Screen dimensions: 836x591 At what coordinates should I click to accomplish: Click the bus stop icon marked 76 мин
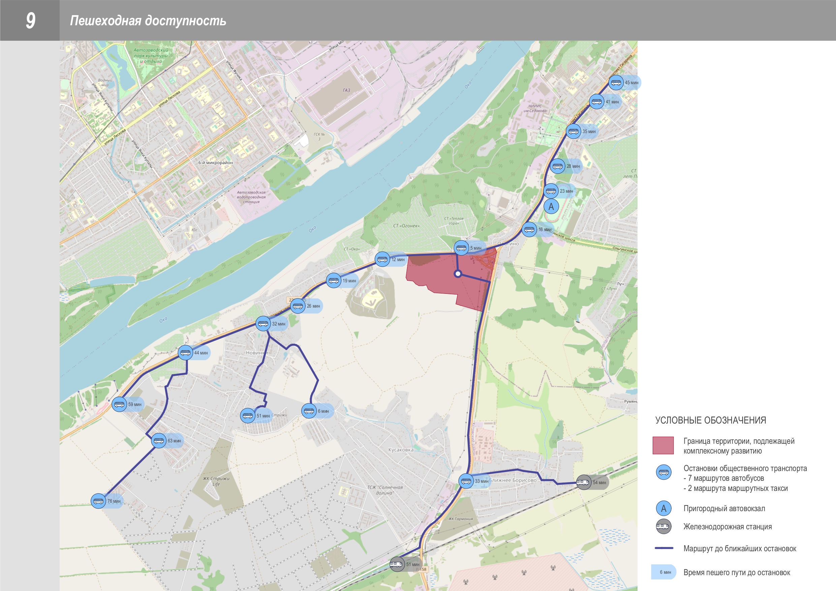coord(98,501)
